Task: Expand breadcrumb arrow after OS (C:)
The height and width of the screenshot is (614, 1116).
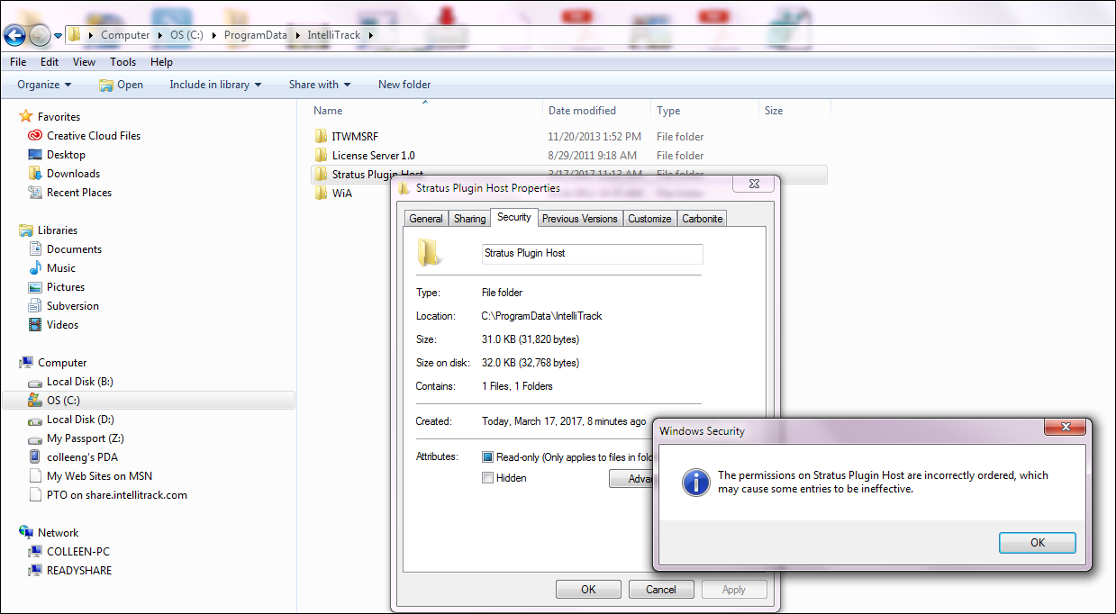Action: click(x=216, y=35)
